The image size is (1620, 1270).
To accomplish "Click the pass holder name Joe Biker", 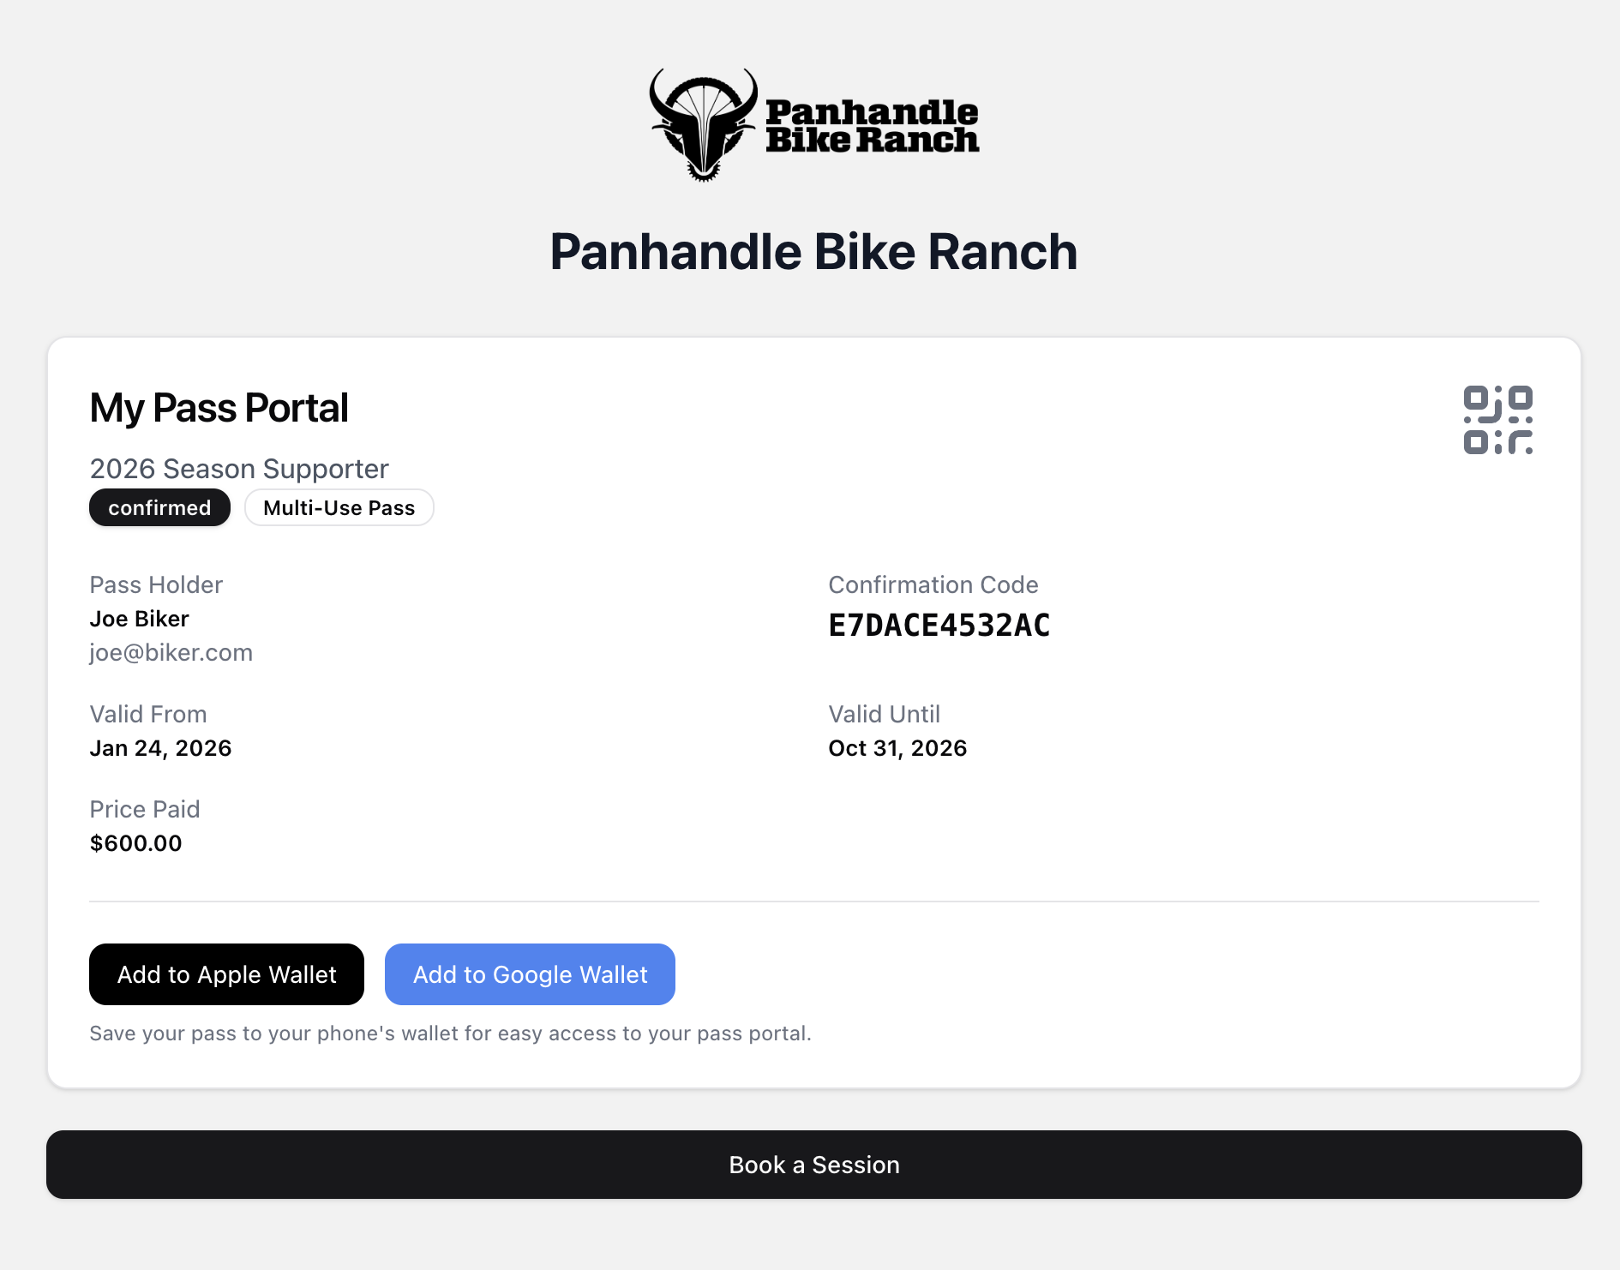I will point(139,619).
